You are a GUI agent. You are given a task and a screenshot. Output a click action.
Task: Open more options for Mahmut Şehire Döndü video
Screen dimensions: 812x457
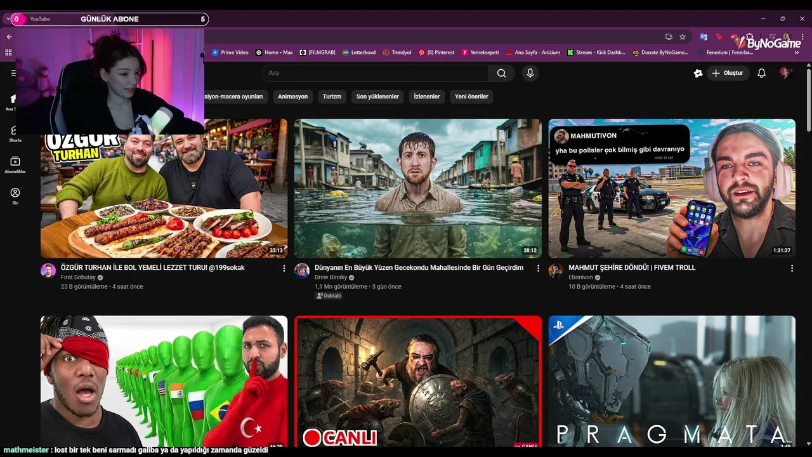click(x=792, y=268)
